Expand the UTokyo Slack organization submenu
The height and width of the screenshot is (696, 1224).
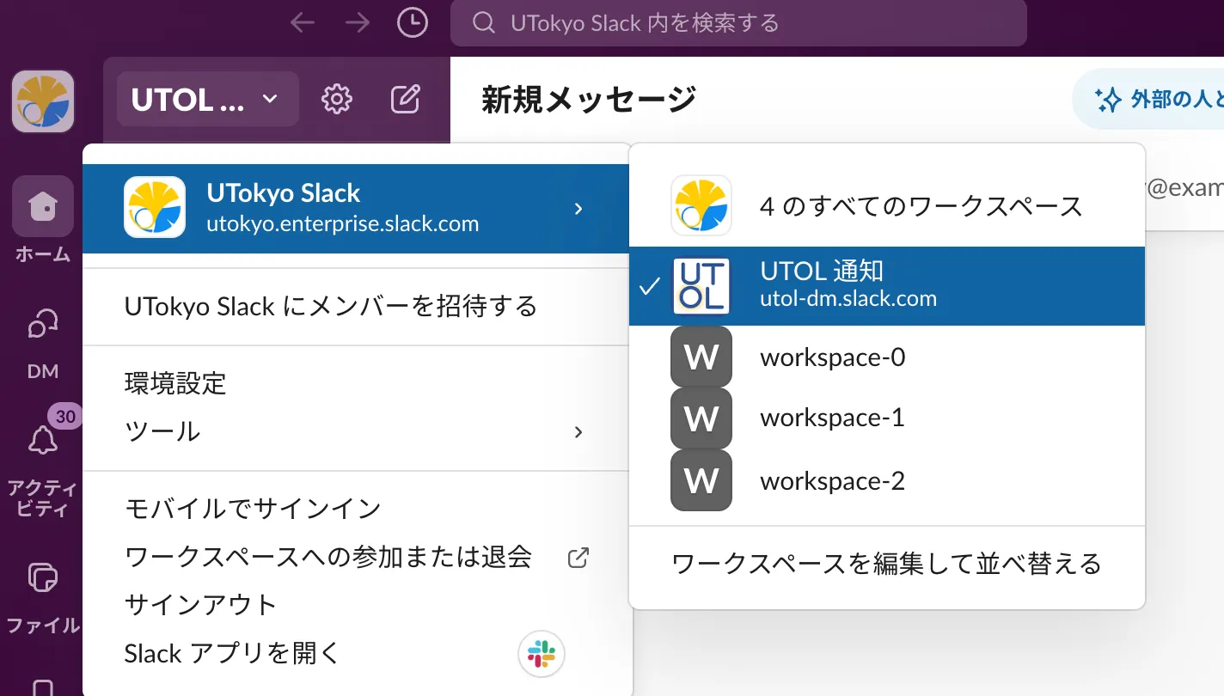coord(357,209)
